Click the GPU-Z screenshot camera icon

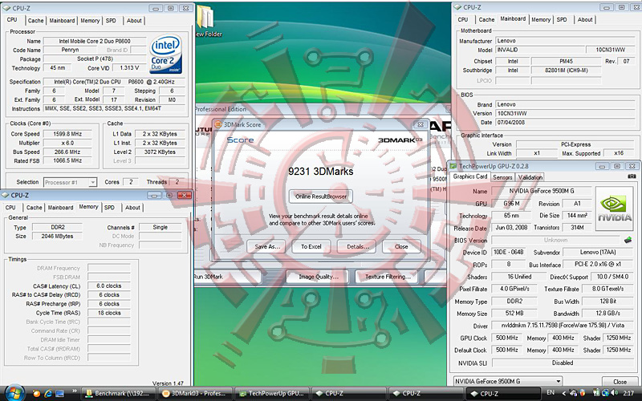[x=632, y=176]
